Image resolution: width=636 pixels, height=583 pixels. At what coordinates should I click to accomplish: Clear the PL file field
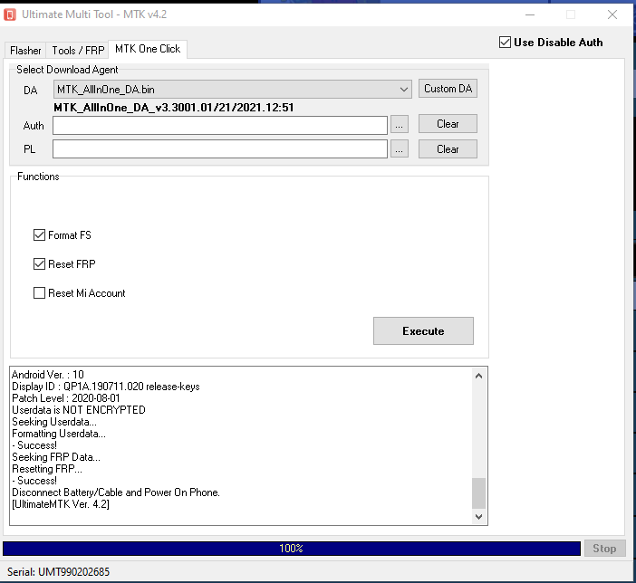(448, 149)
